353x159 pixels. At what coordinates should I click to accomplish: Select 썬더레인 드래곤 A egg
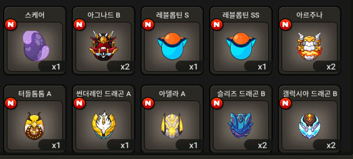103,125
